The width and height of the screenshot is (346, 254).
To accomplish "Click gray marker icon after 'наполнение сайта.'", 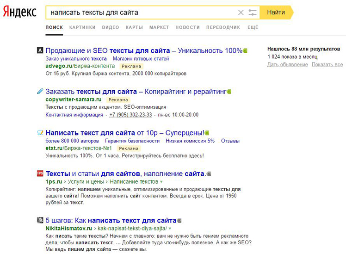I will pyautogui.click(x=209, y=174).
